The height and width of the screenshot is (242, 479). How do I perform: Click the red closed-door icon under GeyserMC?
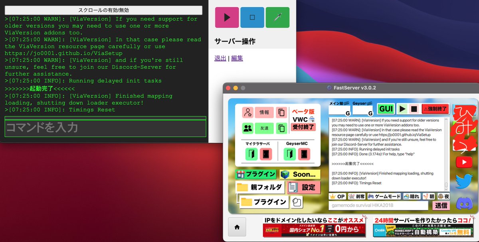304,154
